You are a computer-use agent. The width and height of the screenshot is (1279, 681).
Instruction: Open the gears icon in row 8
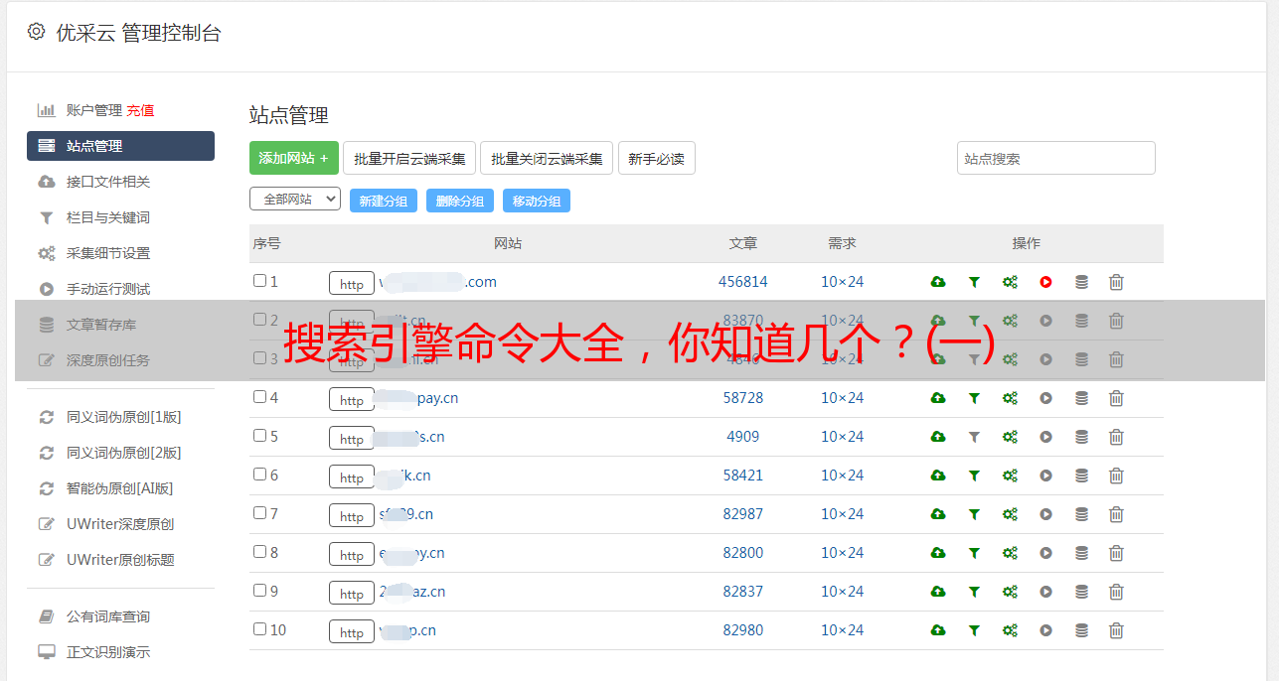(x=1010, y=553)
